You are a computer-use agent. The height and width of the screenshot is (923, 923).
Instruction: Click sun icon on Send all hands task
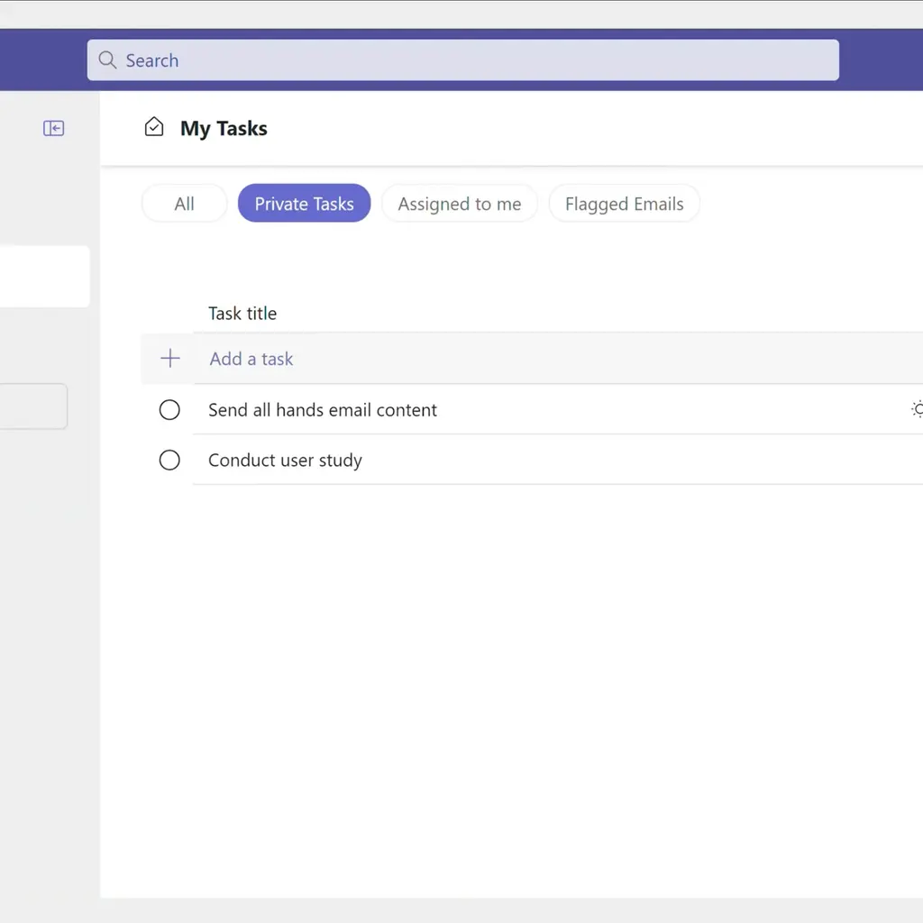point(917,410)
